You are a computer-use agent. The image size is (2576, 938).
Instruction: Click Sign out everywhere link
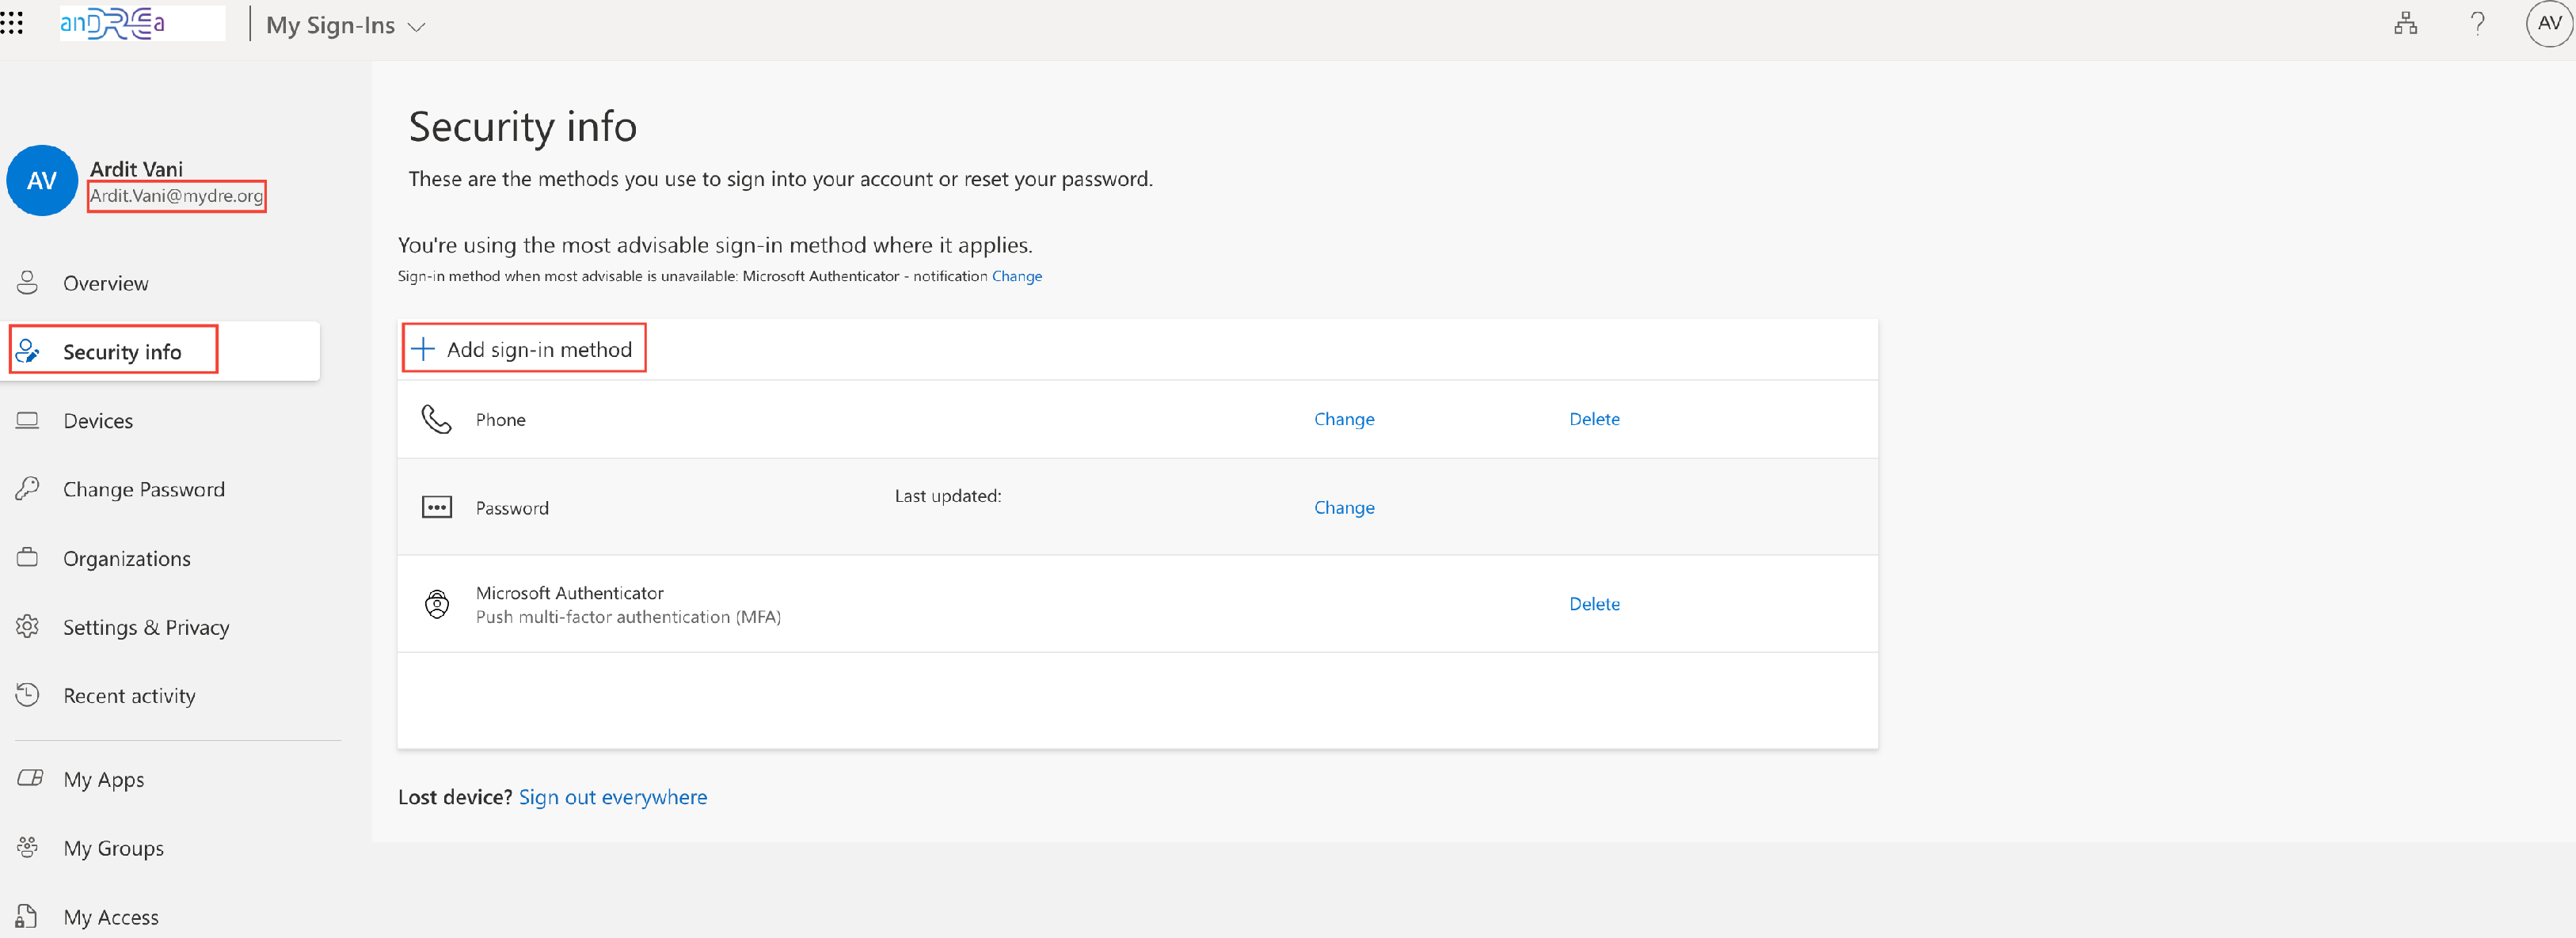612,797
